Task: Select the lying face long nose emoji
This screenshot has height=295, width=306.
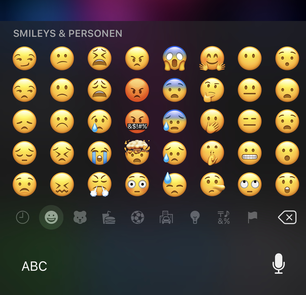Action: click(212, 184)
